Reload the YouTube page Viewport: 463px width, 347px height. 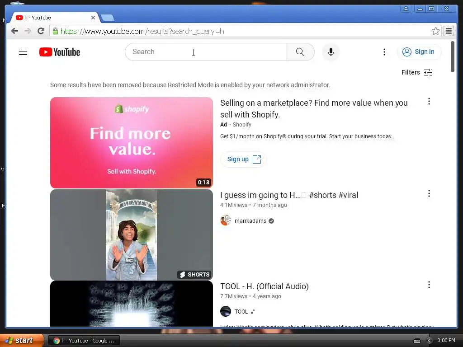[41, 31]
